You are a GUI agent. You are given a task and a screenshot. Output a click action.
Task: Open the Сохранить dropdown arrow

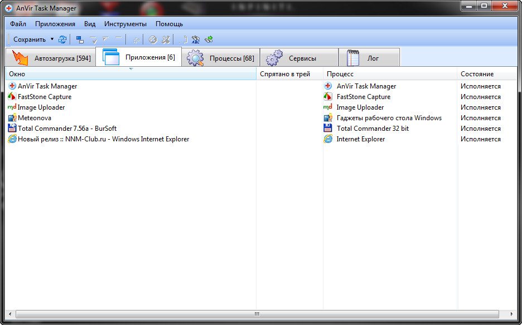(52, 39)
